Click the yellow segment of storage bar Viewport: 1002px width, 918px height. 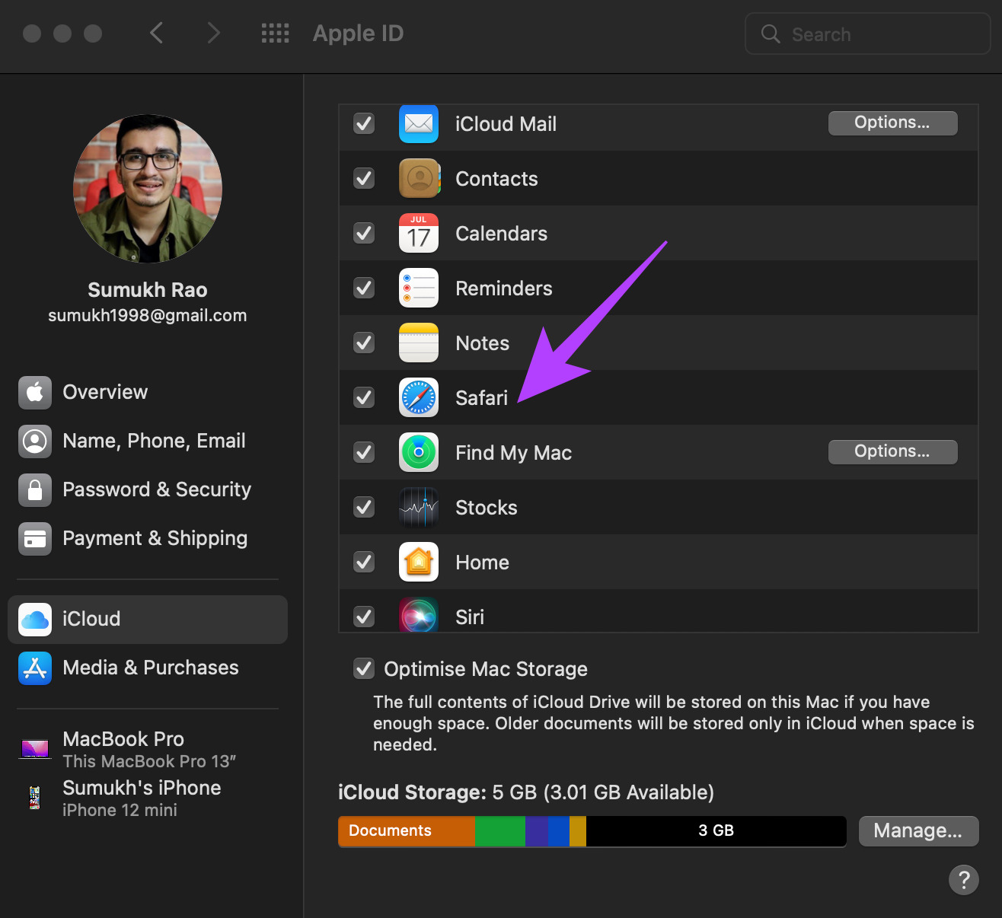click(578, 831)
